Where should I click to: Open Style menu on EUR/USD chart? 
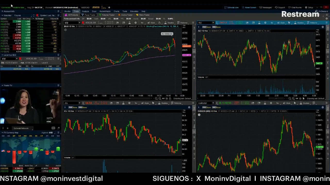coord(287,103)
